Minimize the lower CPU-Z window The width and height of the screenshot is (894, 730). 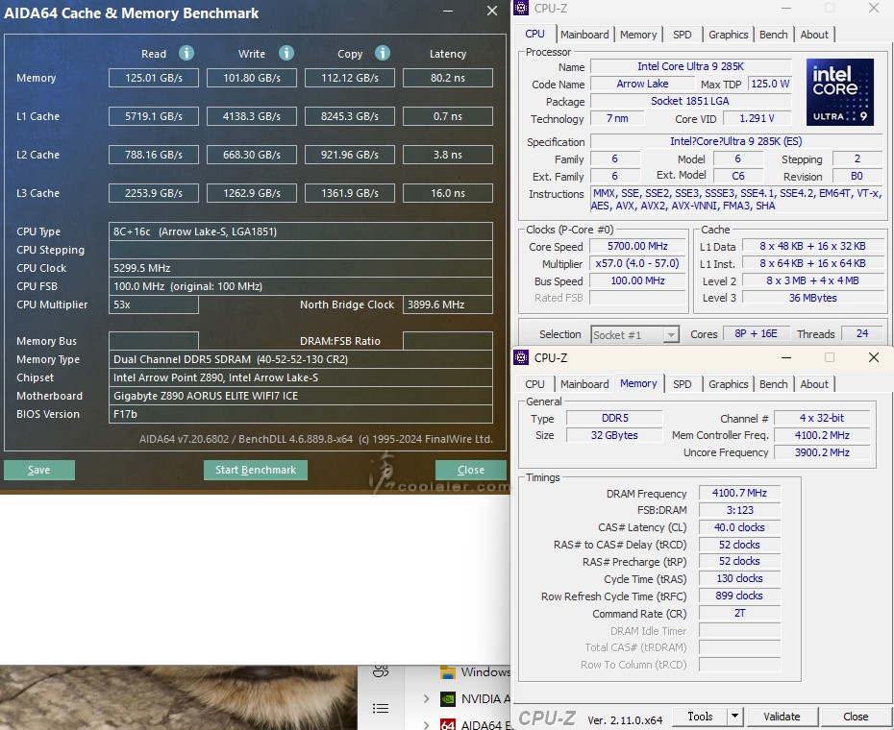786,358
